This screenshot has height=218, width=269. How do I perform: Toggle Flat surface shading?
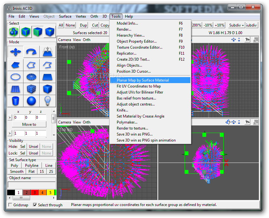[32, 171]
